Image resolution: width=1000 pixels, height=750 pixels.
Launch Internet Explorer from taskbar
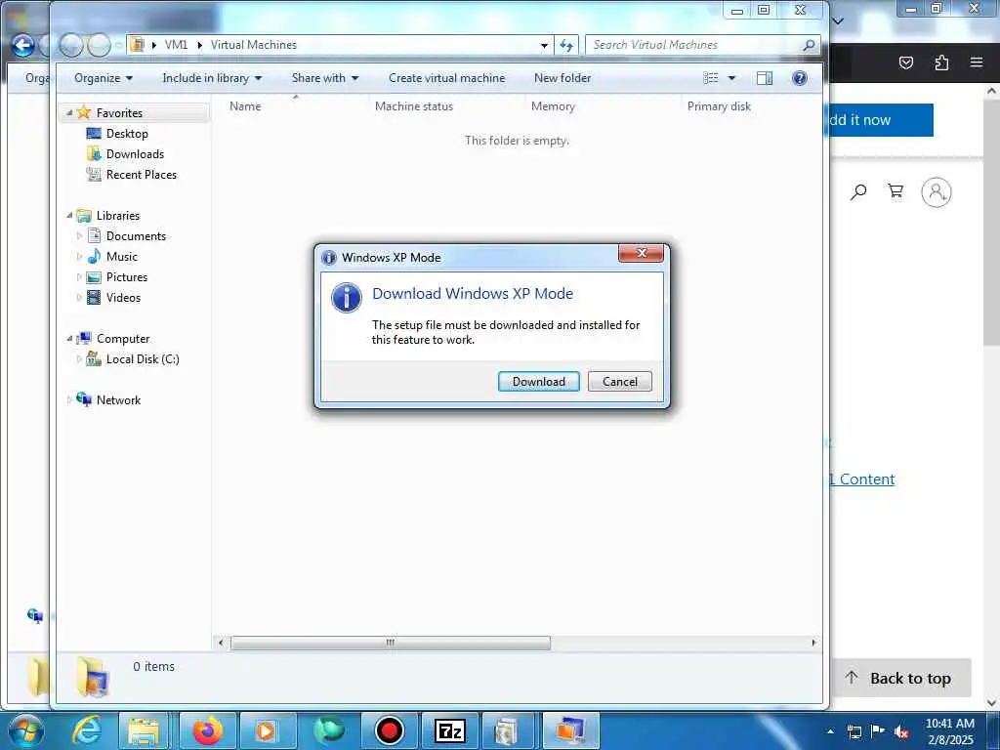(86, 730)
